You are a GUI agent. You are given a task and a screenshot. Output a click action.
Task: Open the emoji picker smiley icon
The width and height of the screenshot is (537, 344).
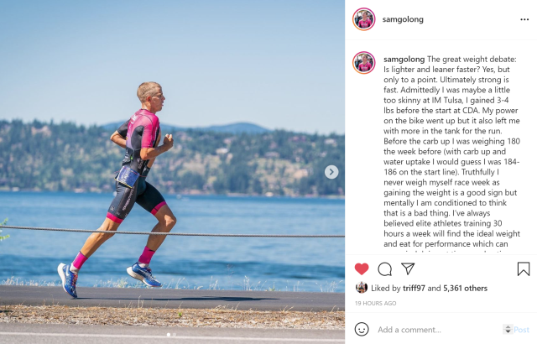[x=362, y=329]
